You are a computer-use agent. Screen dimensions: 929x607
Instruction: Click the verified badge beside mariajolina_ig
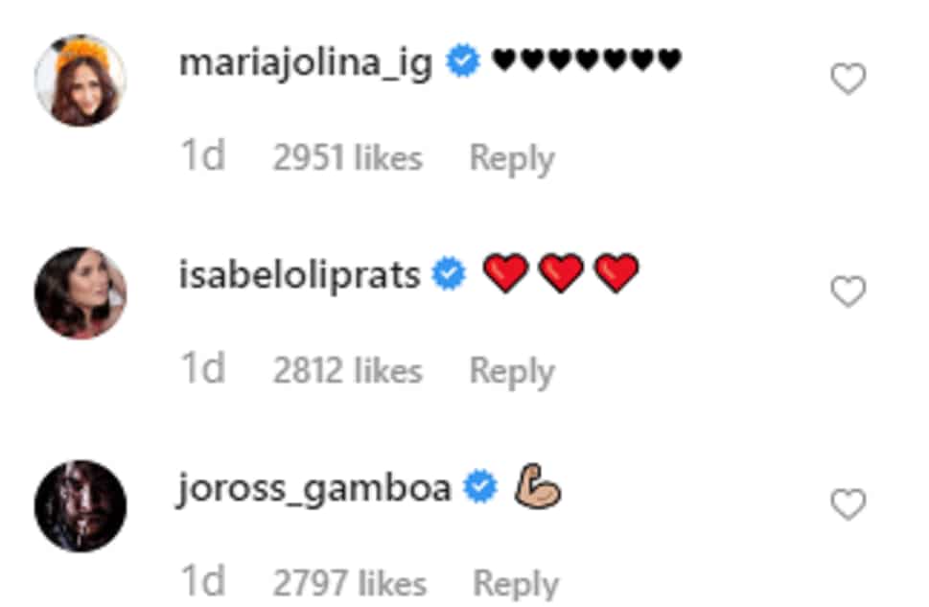click(463, 60)
